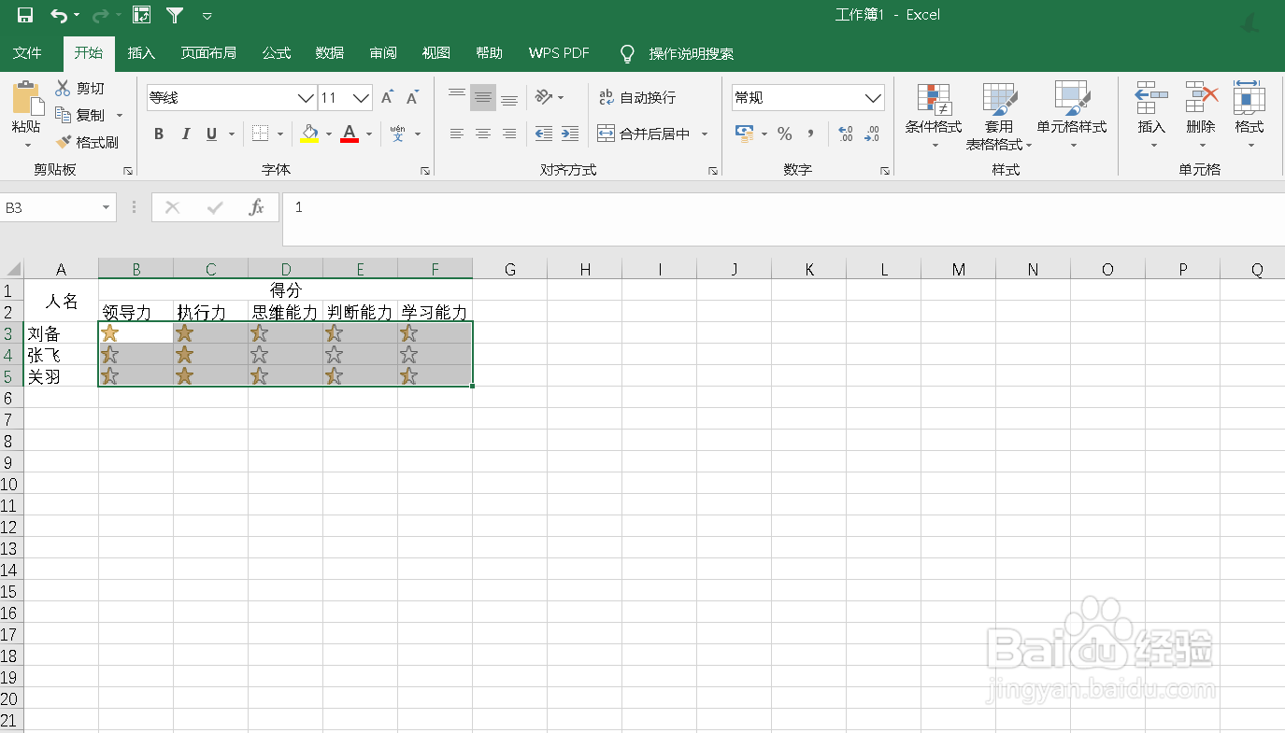Click 合并后居中 merge and center button
Viewport: 1285px width, 733px height.
point(644,134)
